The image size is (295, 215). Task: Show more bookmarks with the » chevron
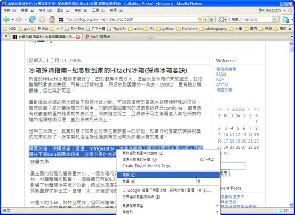(290, 29)
